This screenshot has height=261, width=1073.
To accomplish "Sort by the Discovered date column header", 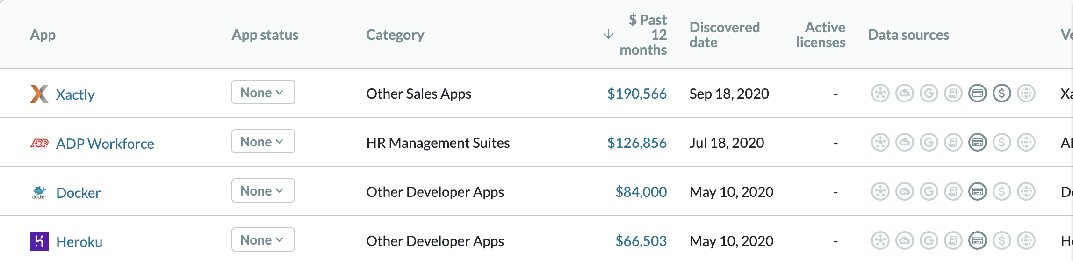I will [x=724, y=35].
